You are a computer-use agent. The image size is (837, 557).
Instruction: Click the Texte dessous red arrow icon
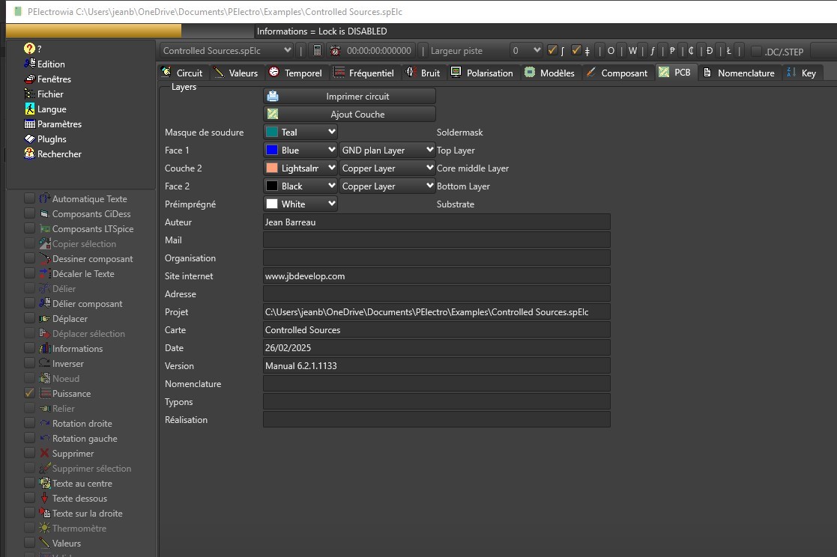[x=45, y=499]
